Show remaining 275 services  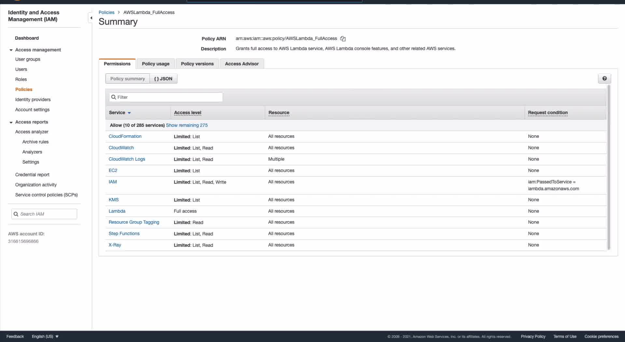(187, 125)
